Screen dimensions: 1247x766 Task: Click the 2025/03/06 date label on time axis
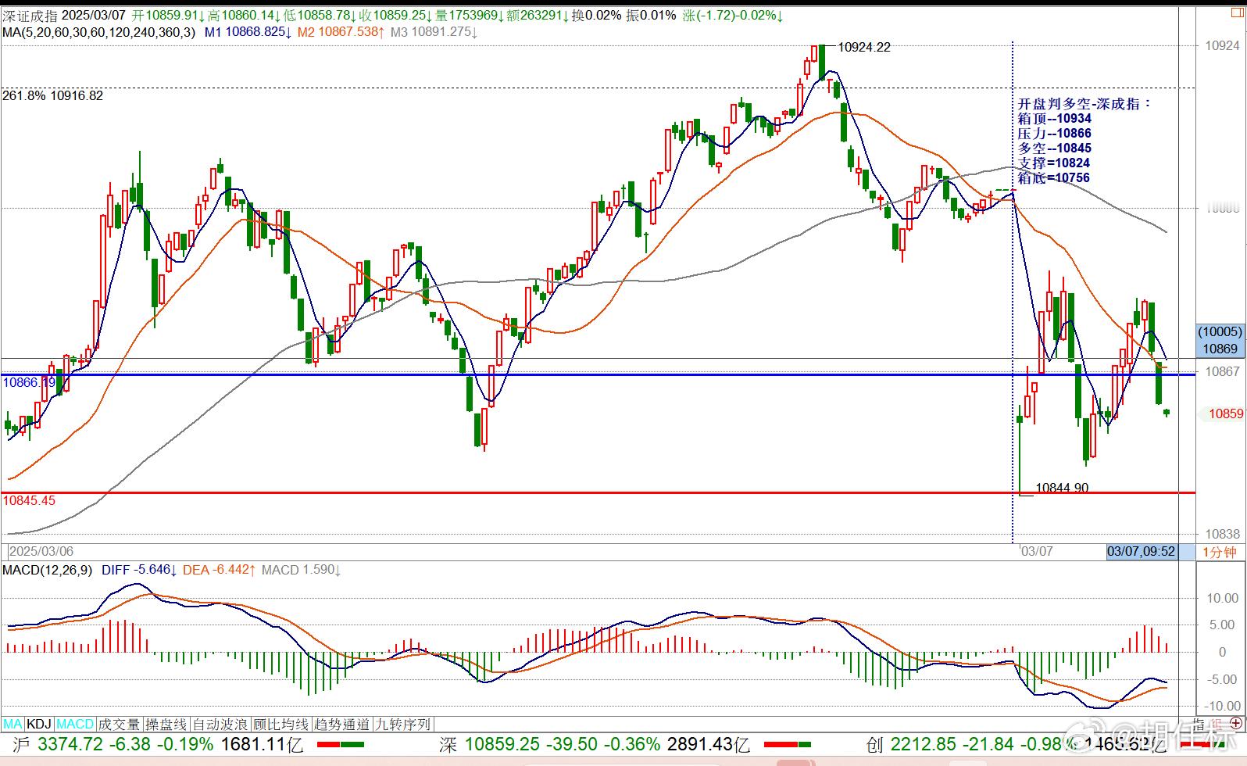coord(41,552)
